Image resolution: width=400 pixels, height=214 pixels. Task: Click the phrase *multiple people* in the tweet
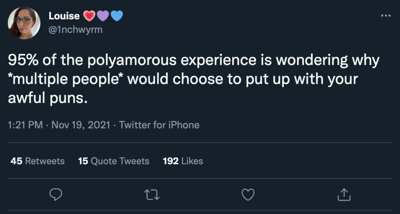click(x=65, y=79)
